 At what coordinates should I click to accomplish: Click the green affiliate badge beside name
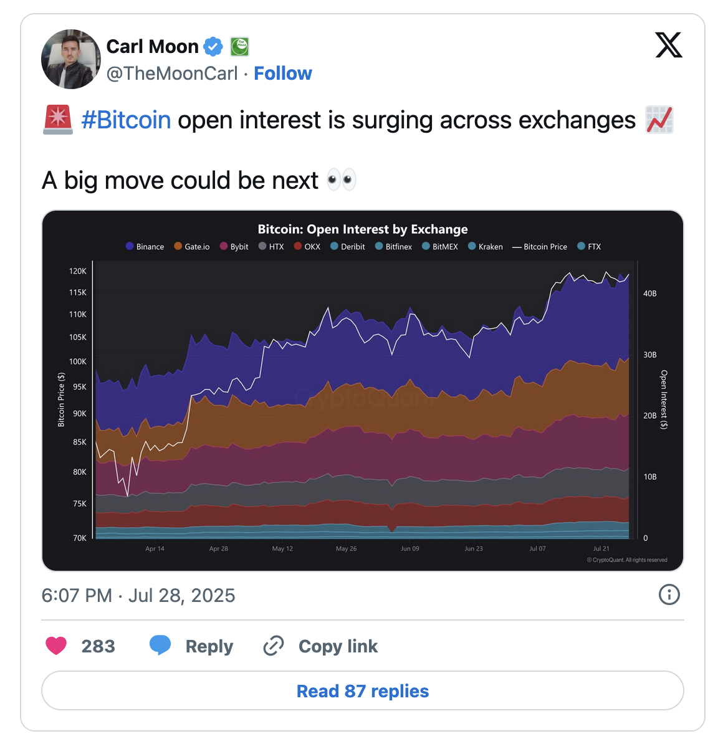pos(239,46)
